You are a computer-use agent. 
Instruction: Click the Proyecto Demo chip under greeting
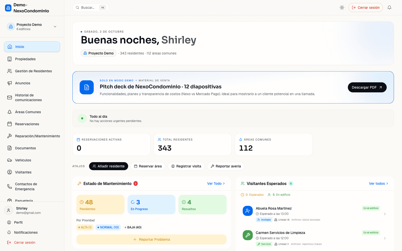click(98, 53)
